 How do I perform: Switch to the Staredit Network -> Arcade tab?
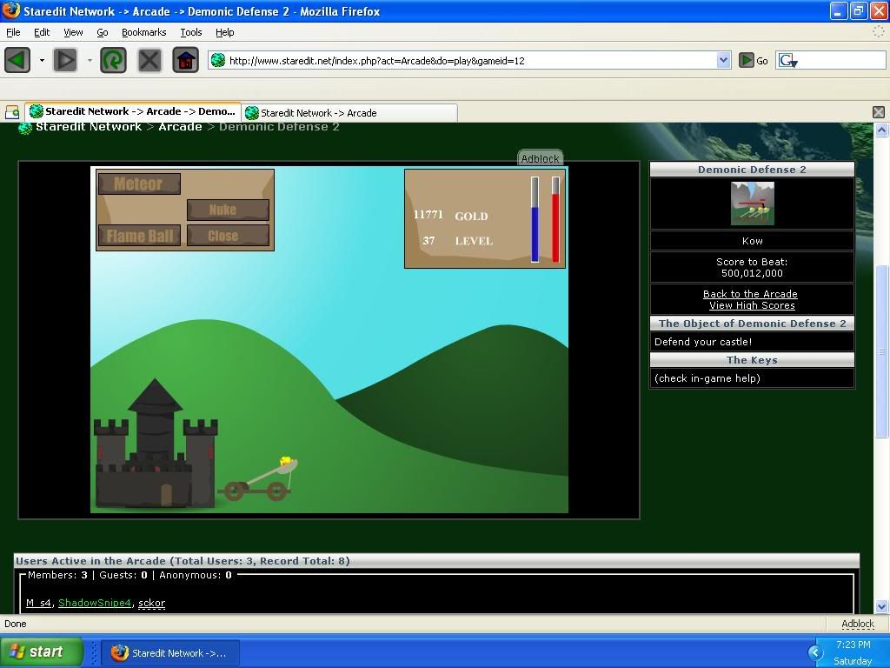[349, 113]
